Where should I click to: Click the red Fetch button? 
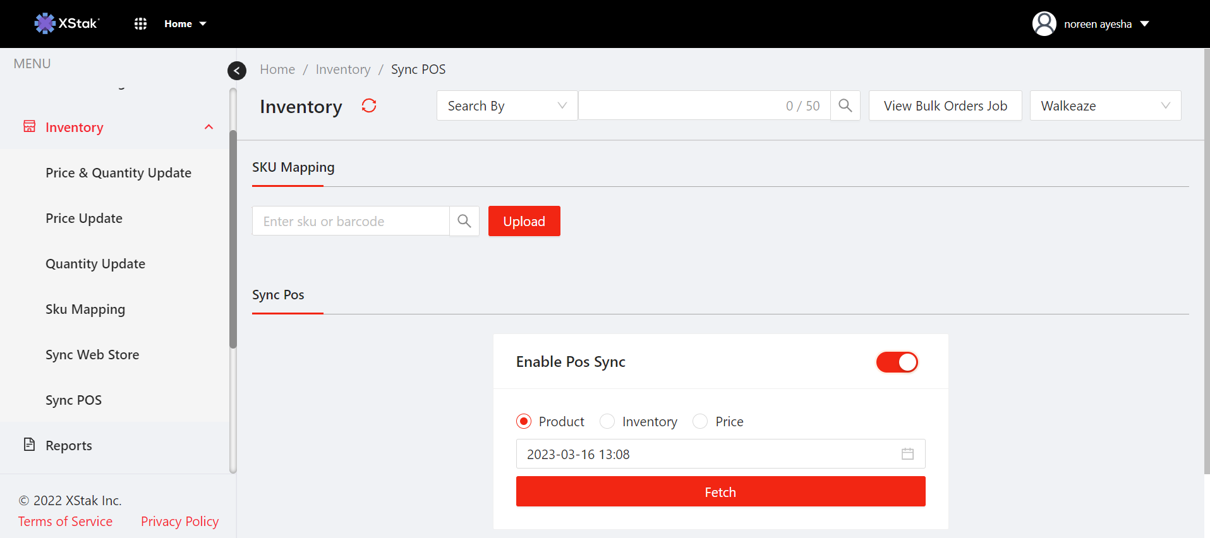[x=720, y=492]
